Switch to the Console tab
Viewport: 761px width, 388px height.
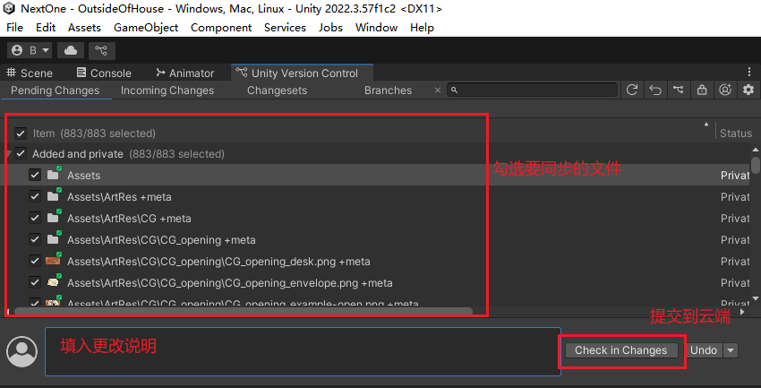pos(104,73)
